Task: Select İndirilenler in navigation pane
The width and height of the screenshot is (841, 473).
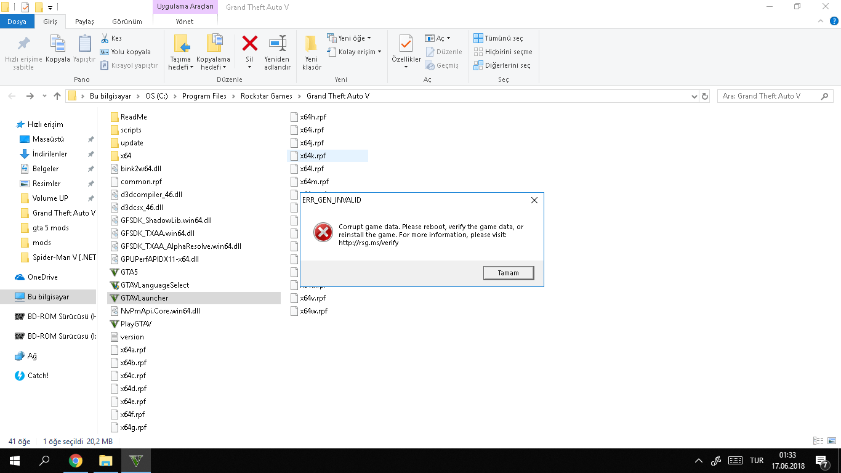Action: click(x=50, y=154)
